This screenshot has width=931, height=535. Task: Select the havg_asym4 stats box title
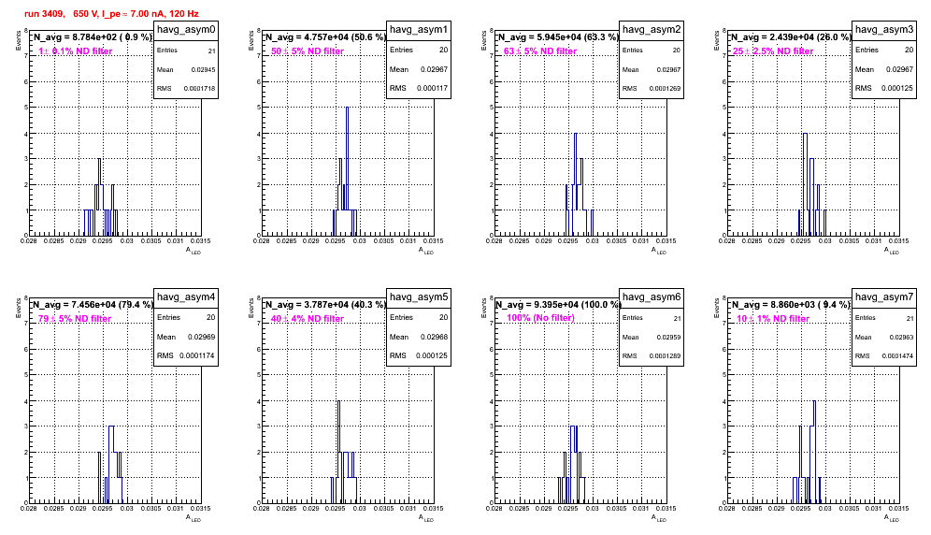coord(186,297)
